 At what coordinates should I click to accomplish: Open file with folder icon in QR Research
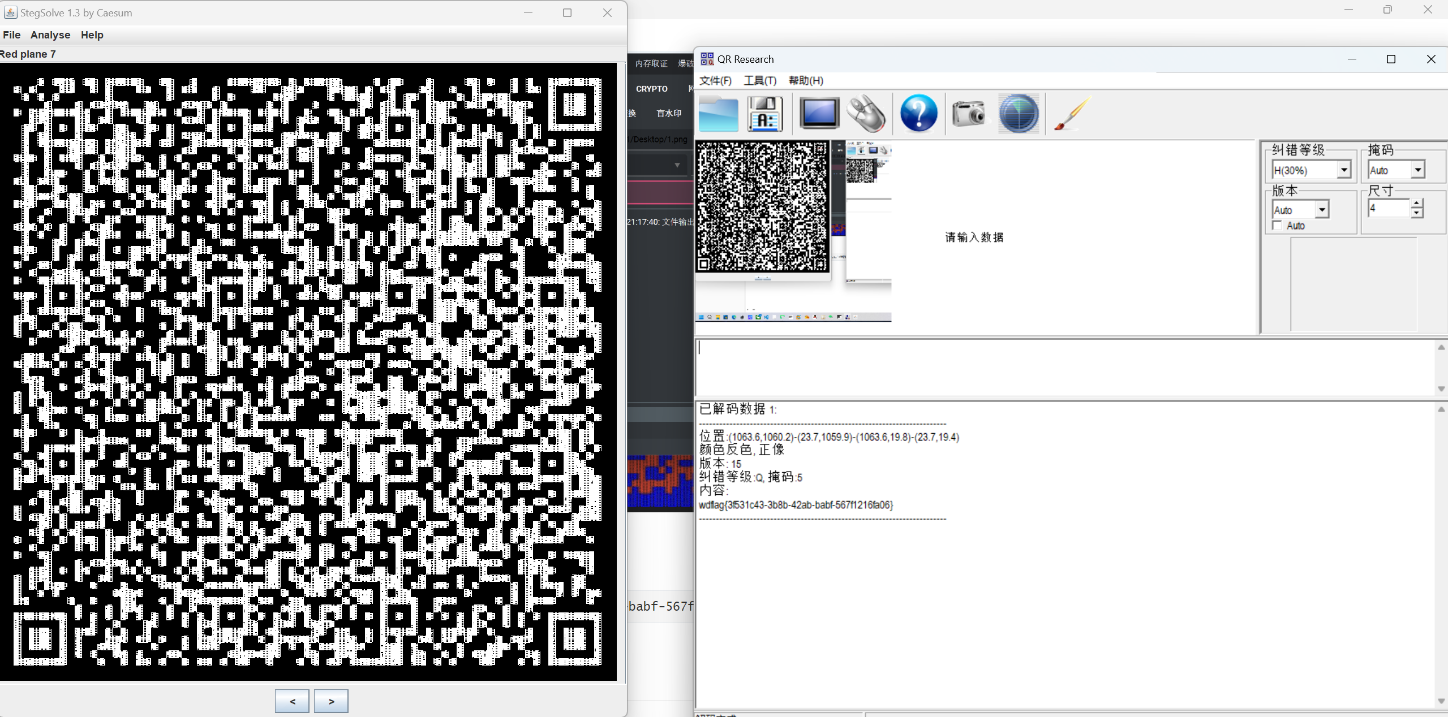click(718, 114)
